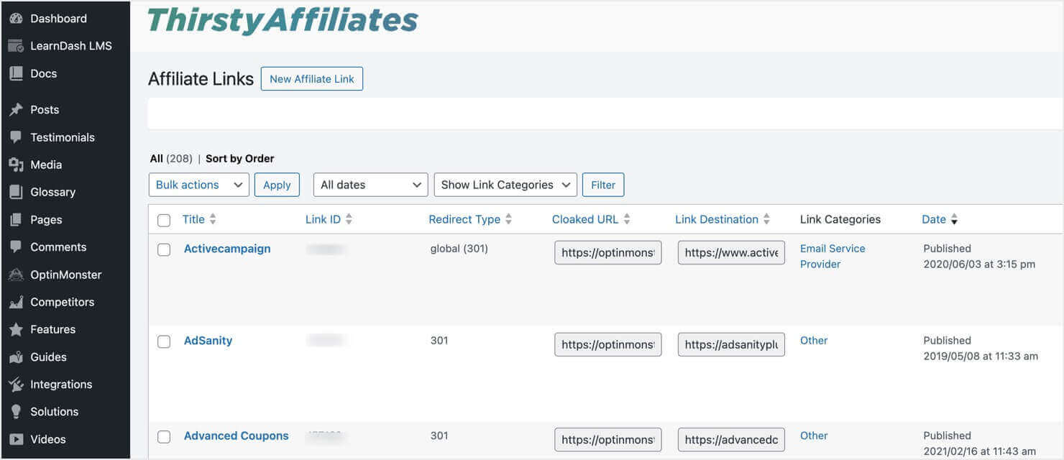Click the OptinMonster sidebar icon
The width and height of the screenshot is (1064, 460).
16,274
